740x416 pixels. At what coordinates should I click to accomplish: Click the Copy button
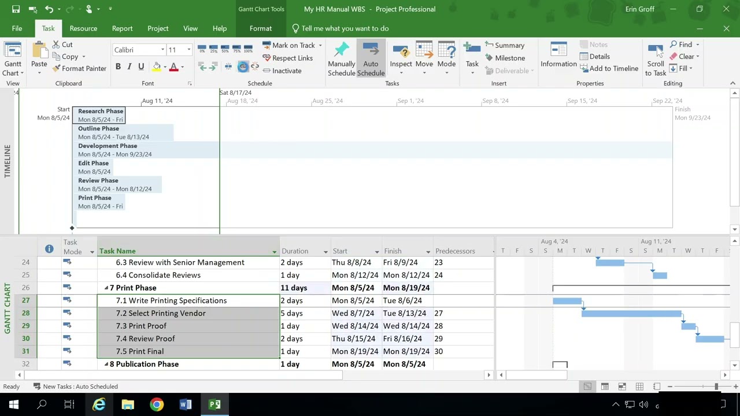[x=65, y=57]
